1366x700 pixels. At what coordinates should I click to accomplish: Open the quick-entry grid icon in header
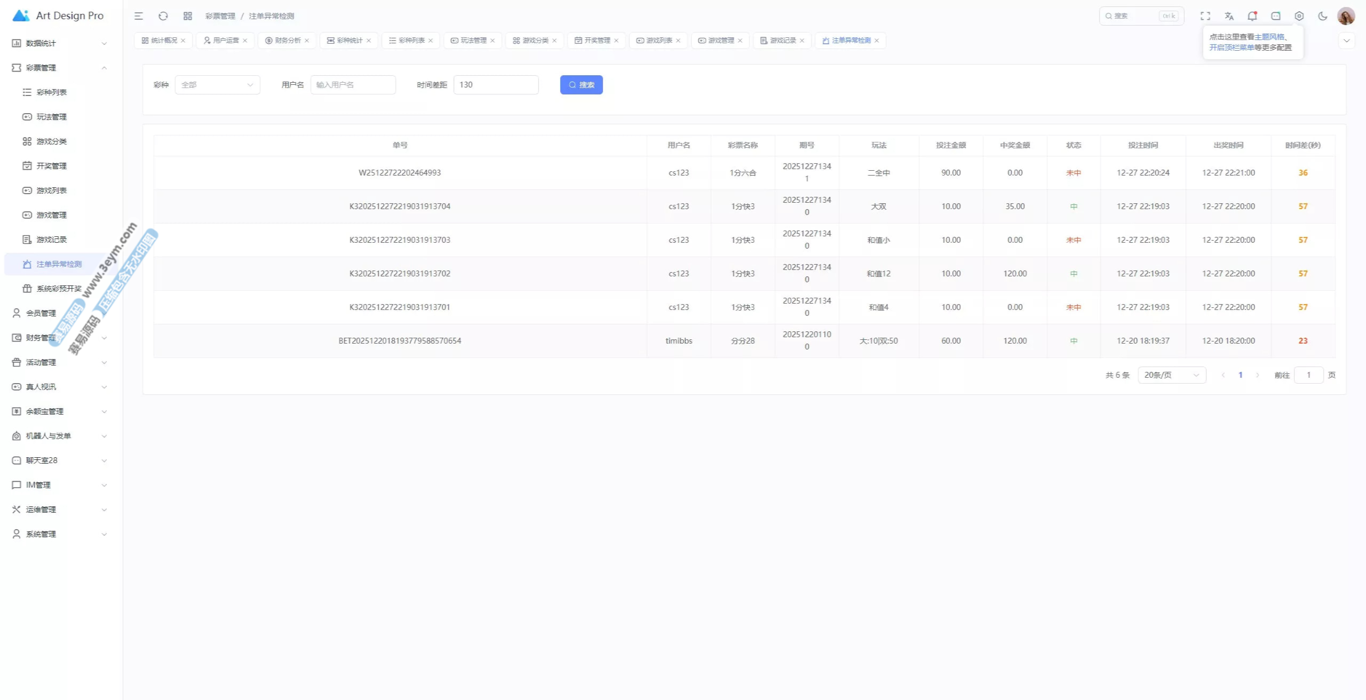pos(187,16)
